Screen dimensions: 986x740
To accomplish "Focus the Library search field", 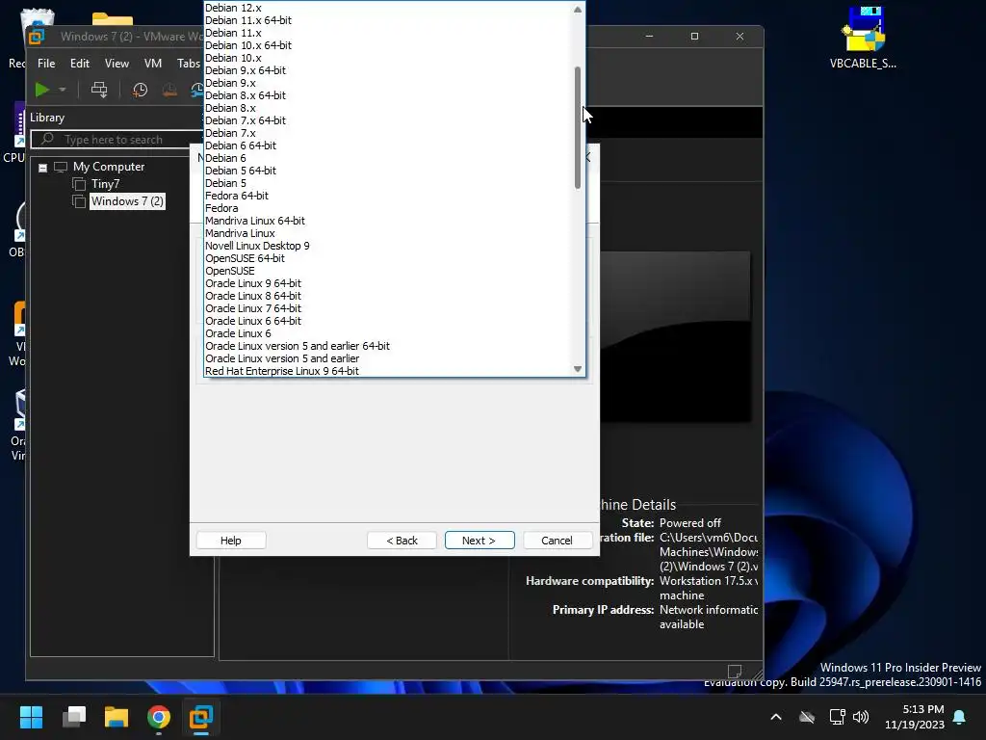I will pyautogui.click(x=119, y=140).
